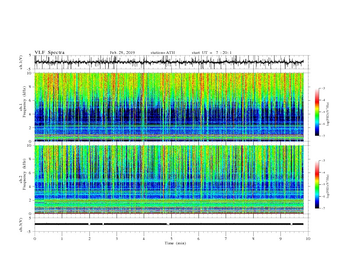Click the "9" minute label on time axis
347x268 pixels.
pyautogui.click(x=280, y=239)
